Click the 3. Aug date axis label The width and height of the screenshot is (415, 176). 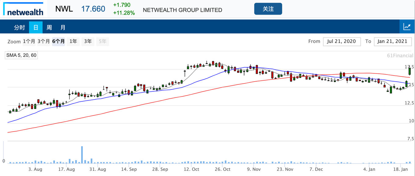click(35, 169)
